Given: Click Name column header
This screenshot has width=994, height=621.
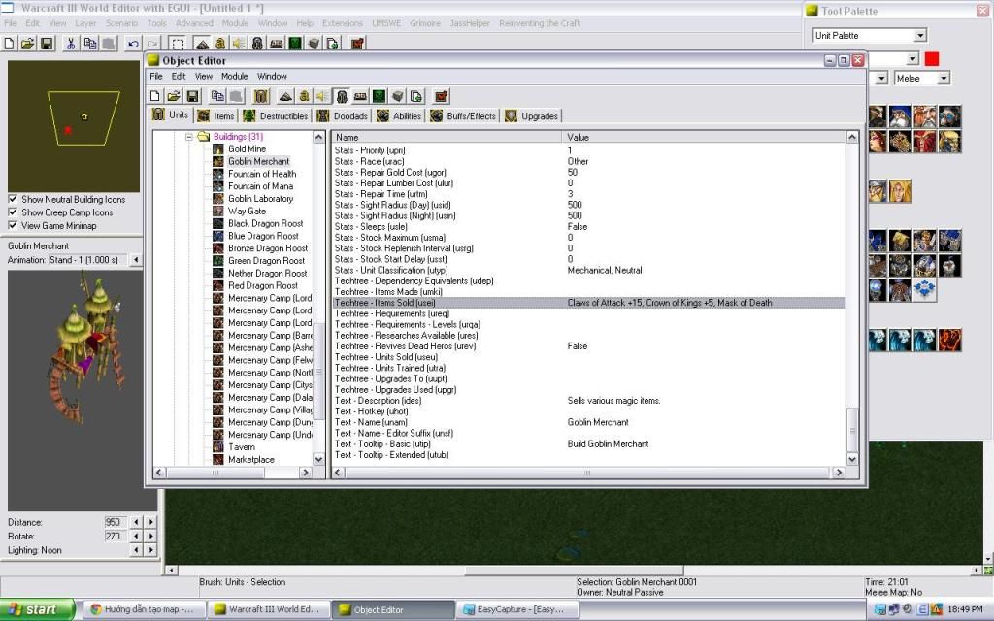Looking at the screenshot, I should [447, 137].
